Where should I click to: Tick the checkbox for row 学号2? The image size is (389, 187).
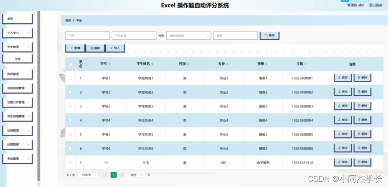[71, 92]
